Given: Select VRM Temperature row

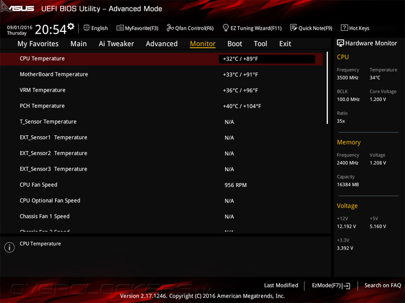Looking at the screenshot, I should click(161, 90).
